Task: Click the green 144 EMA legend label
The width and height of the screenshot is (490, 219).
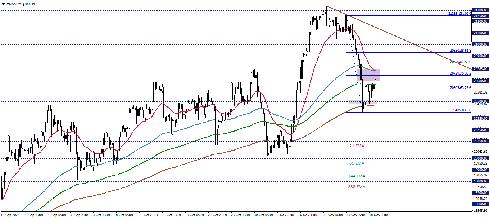Action: tap(357, 176)
